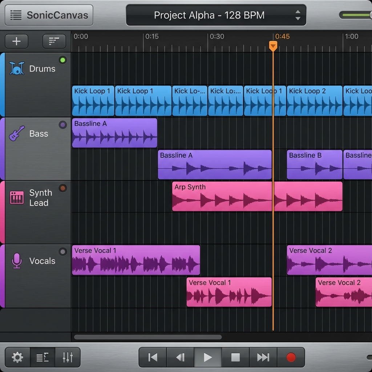Select the Vocals microphone icon
This screenshot has width=372, height=372.
[x=17, y=260]
